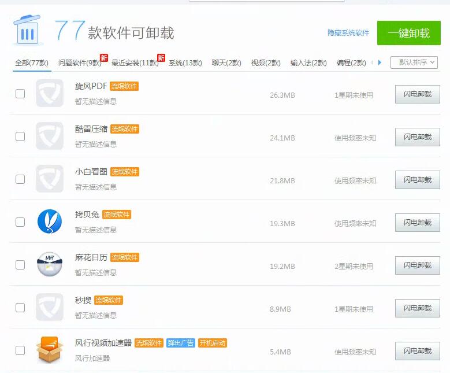Click the 秒搜 name text
The width and height of the screenshot is (450, 373).
pyautogui.click(x=83, y=300)
